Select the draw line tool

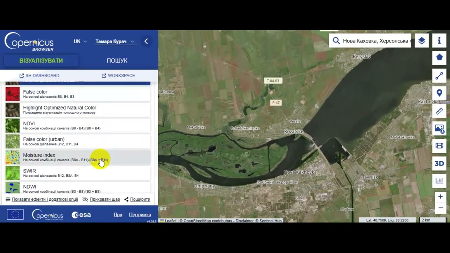point(439,76)
